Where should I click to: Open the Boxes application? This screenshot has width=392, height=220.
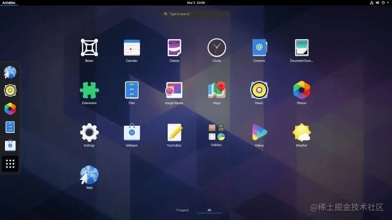89,48
